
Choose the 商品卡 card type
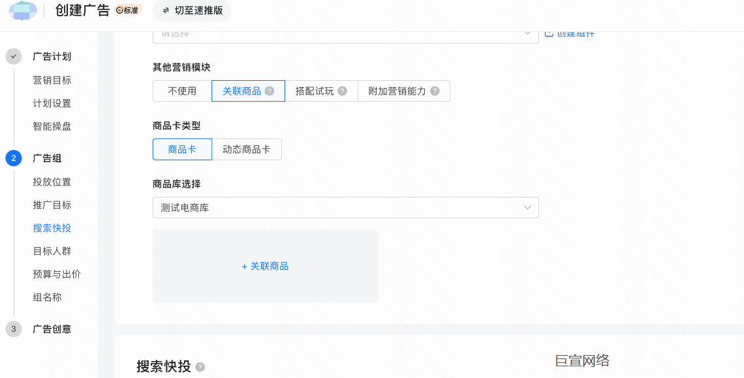click(x=182, y=149)
